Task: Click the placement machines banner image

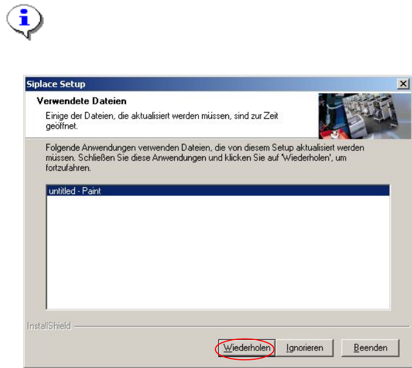Action: 365,116
